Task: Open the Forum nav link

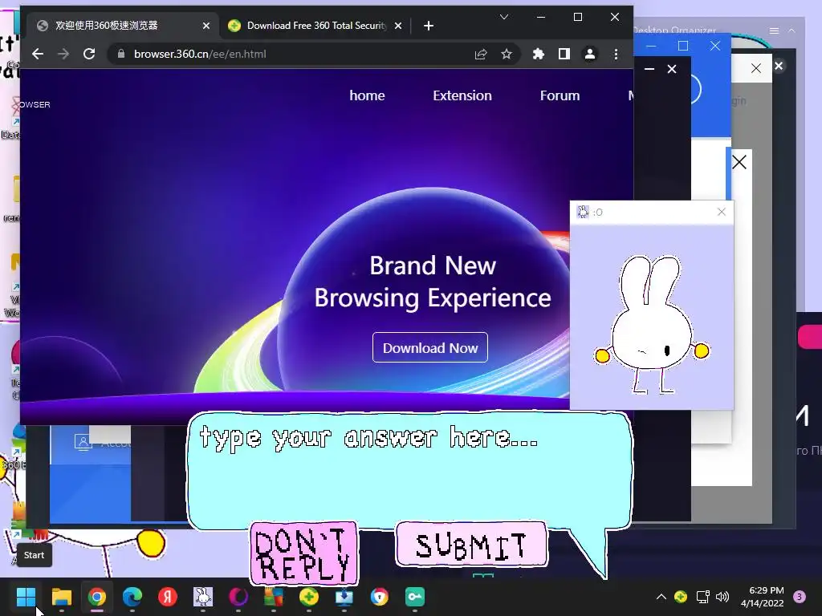Action: [x=560, y=96]
